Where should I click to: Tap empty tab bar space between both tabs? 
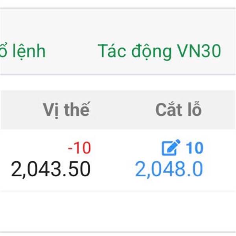coord(72,51)
